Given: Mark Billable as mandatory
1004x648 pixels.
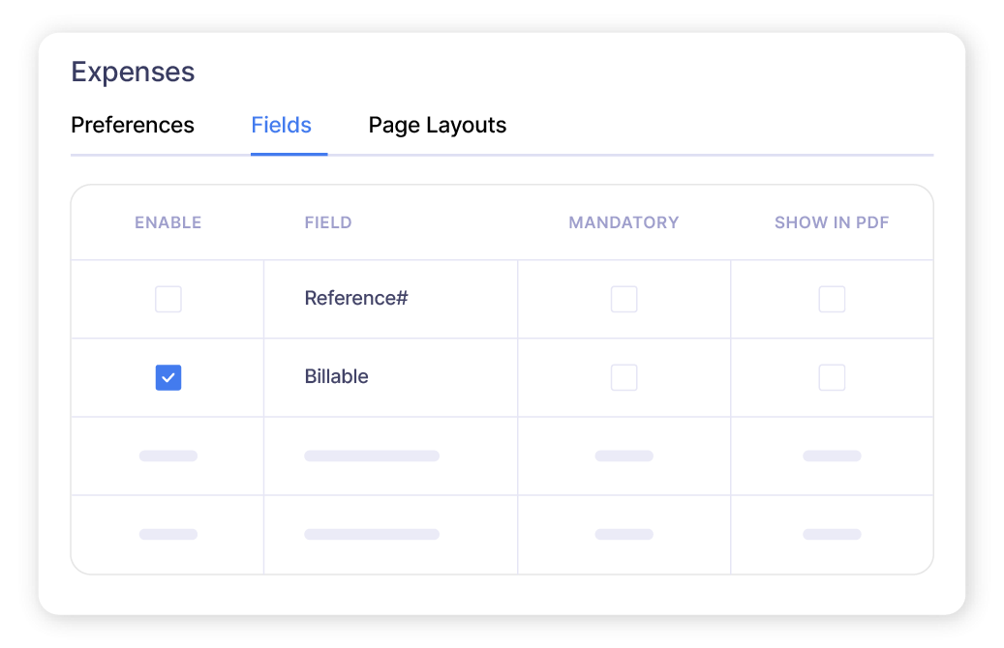Looking at the screenshot, I should click(x=624, y=377).
